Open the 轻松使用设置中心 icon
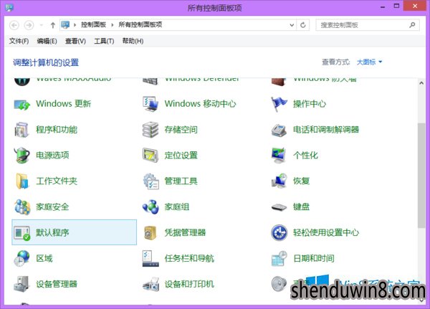The height and width of the screenshot is (309, 430). 279,233
